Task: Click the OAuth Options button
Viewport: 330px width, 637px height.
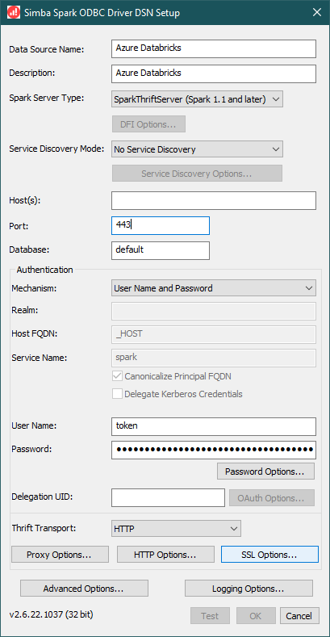Action: tap(272, 497)
